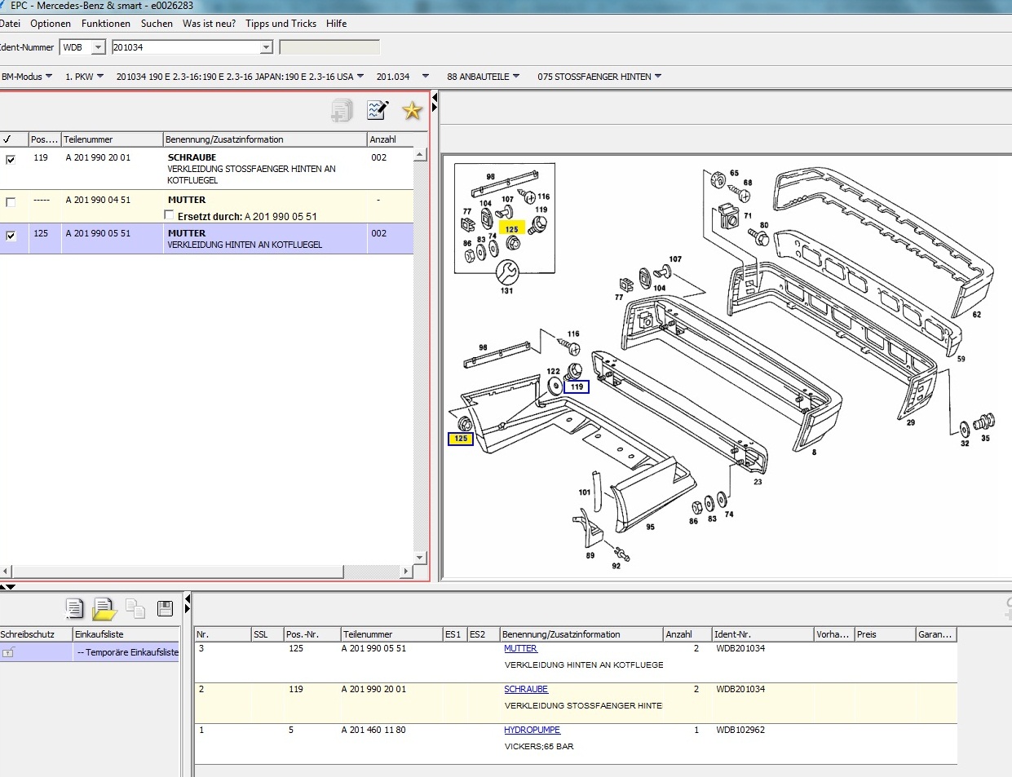Expand the '88 ANBAUTEILE' group dropdown
1012x777 pixels.
pos(484,77)
